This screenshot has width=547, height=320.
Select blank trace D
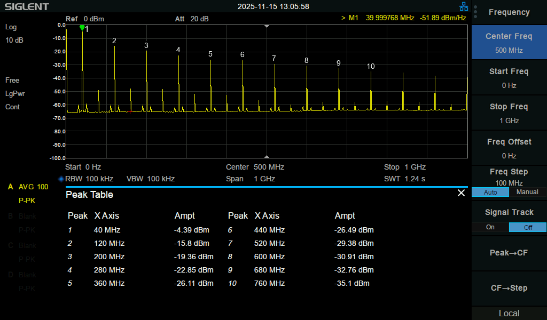point(22,275)
